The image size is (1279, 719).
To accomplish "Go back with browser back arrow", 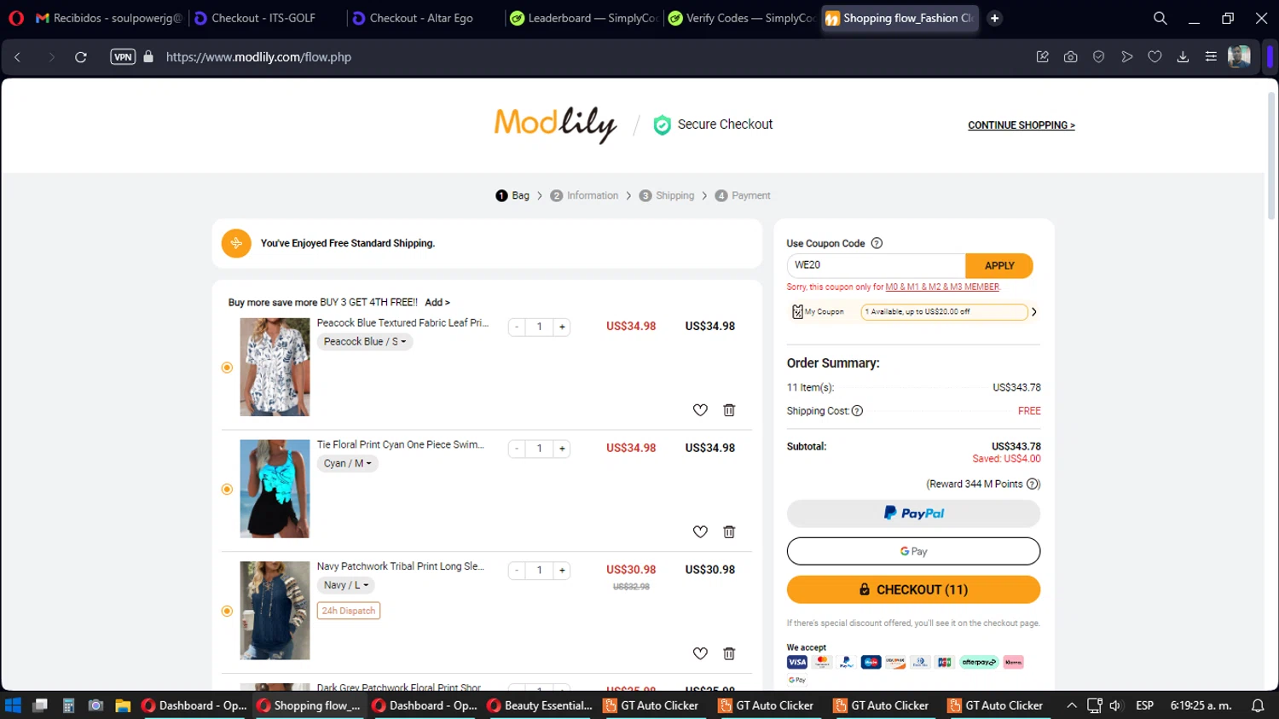I will click(x=17, y=57).
